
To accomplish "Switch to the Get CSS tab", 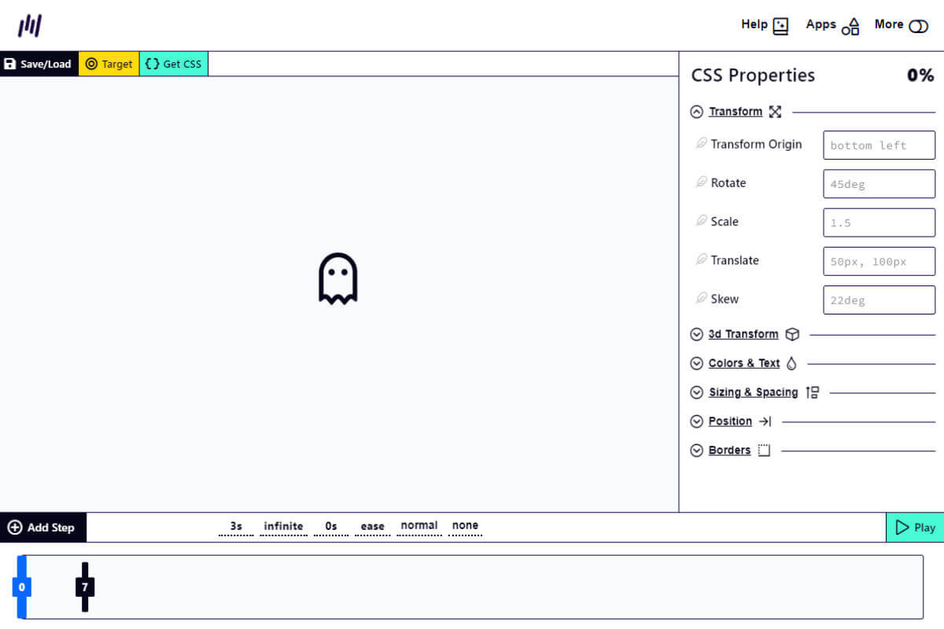I will pyautogui.click(x=174, y=64).
